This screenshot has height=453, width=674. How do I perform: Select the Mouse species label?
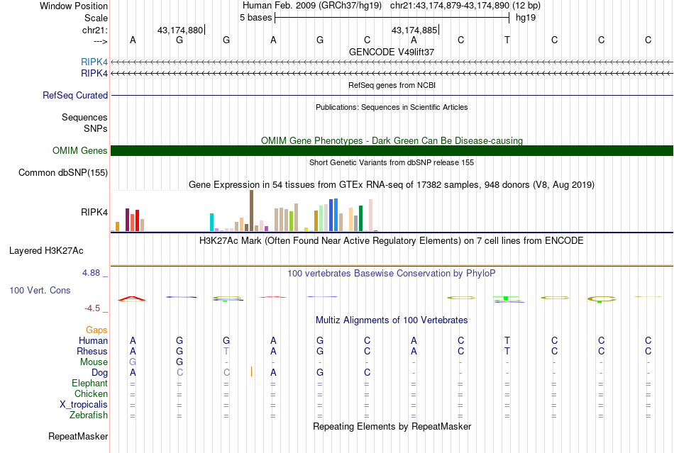click(94, 362)
